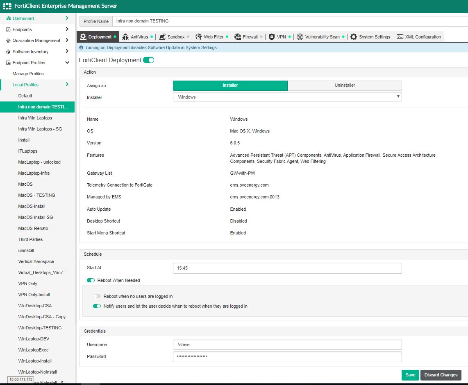Enable Reboot when no users are logged in
Image resolution: width=468 pixels, height=385 pixels.
pyautogui.click(x=97, y=297)
